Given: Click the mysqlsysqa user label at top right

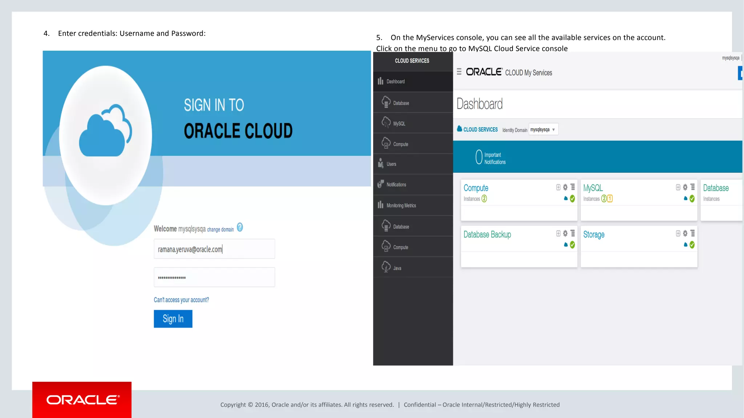Looking at the screenshot, I should pyautogui.click(x=731, y=58).
